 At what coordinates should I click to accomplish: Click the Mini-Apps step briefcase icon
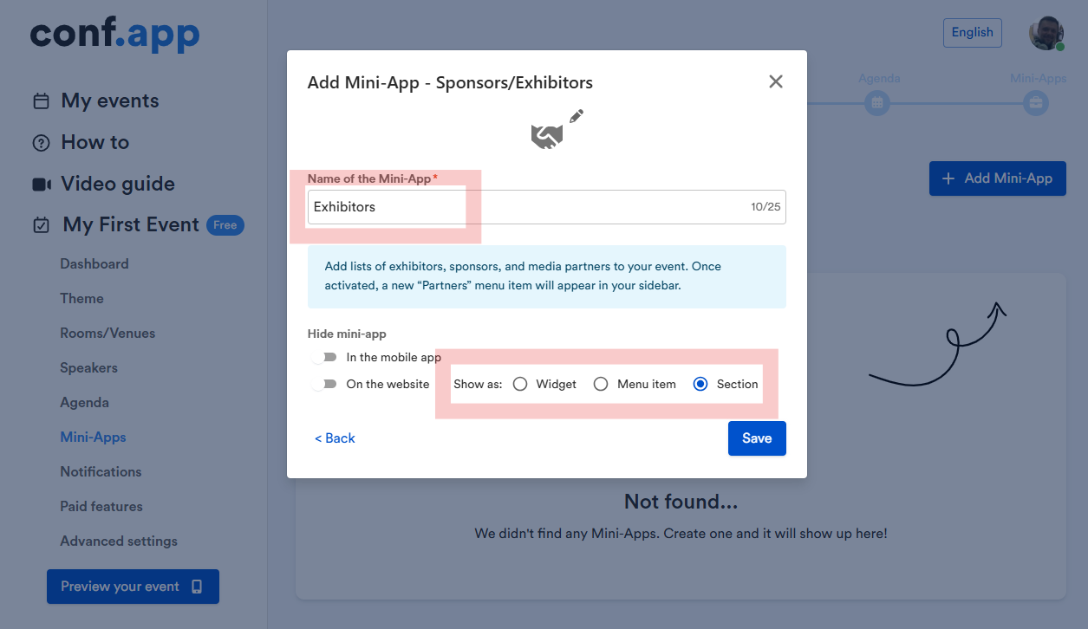tap(1035, 103)
